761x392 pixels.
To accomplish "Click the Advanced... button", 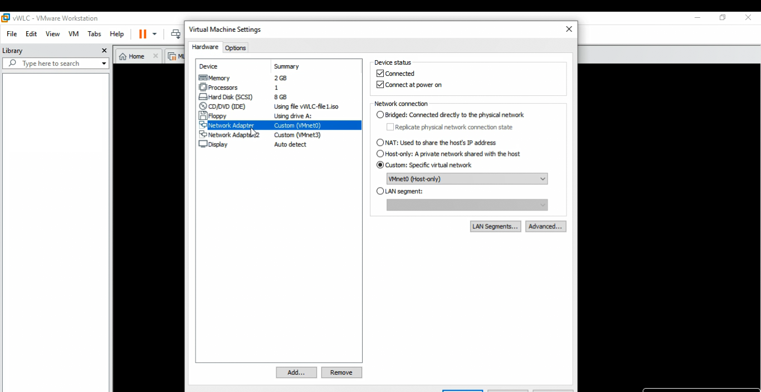I will pyautogui.click(x=545, y=227).
